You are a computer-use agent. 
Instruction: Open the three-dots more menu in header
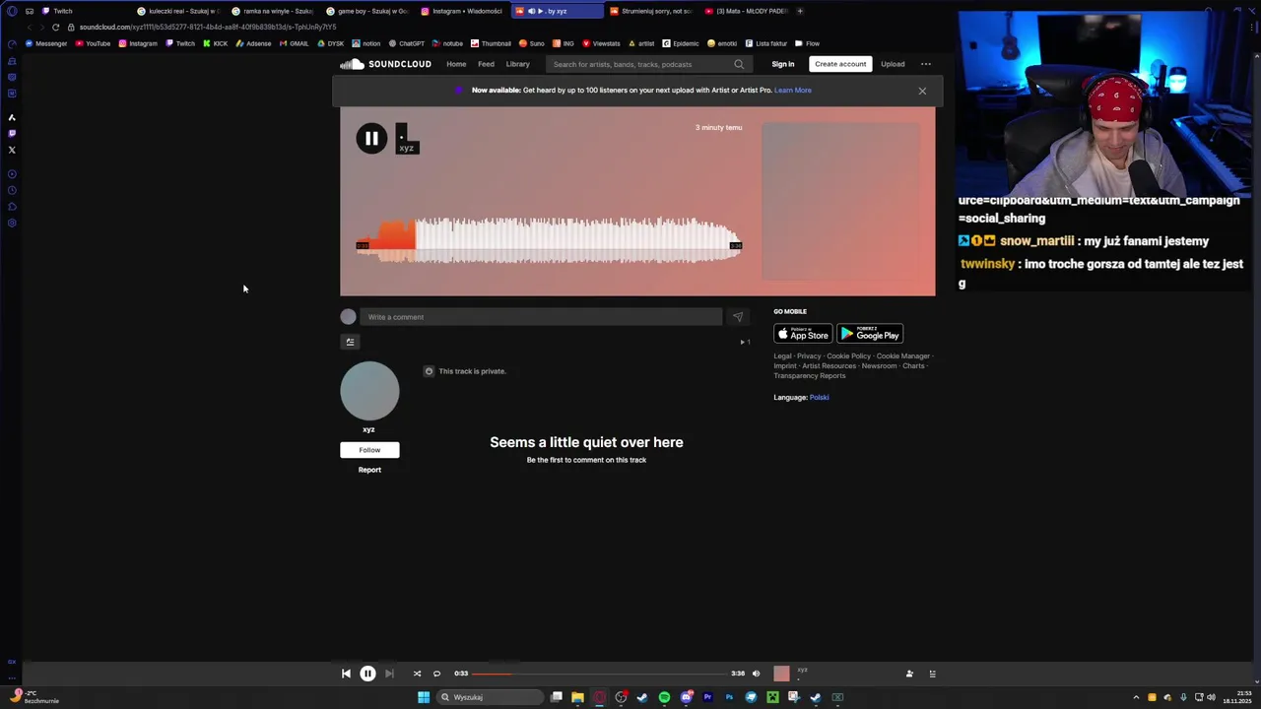coord(925,64)
